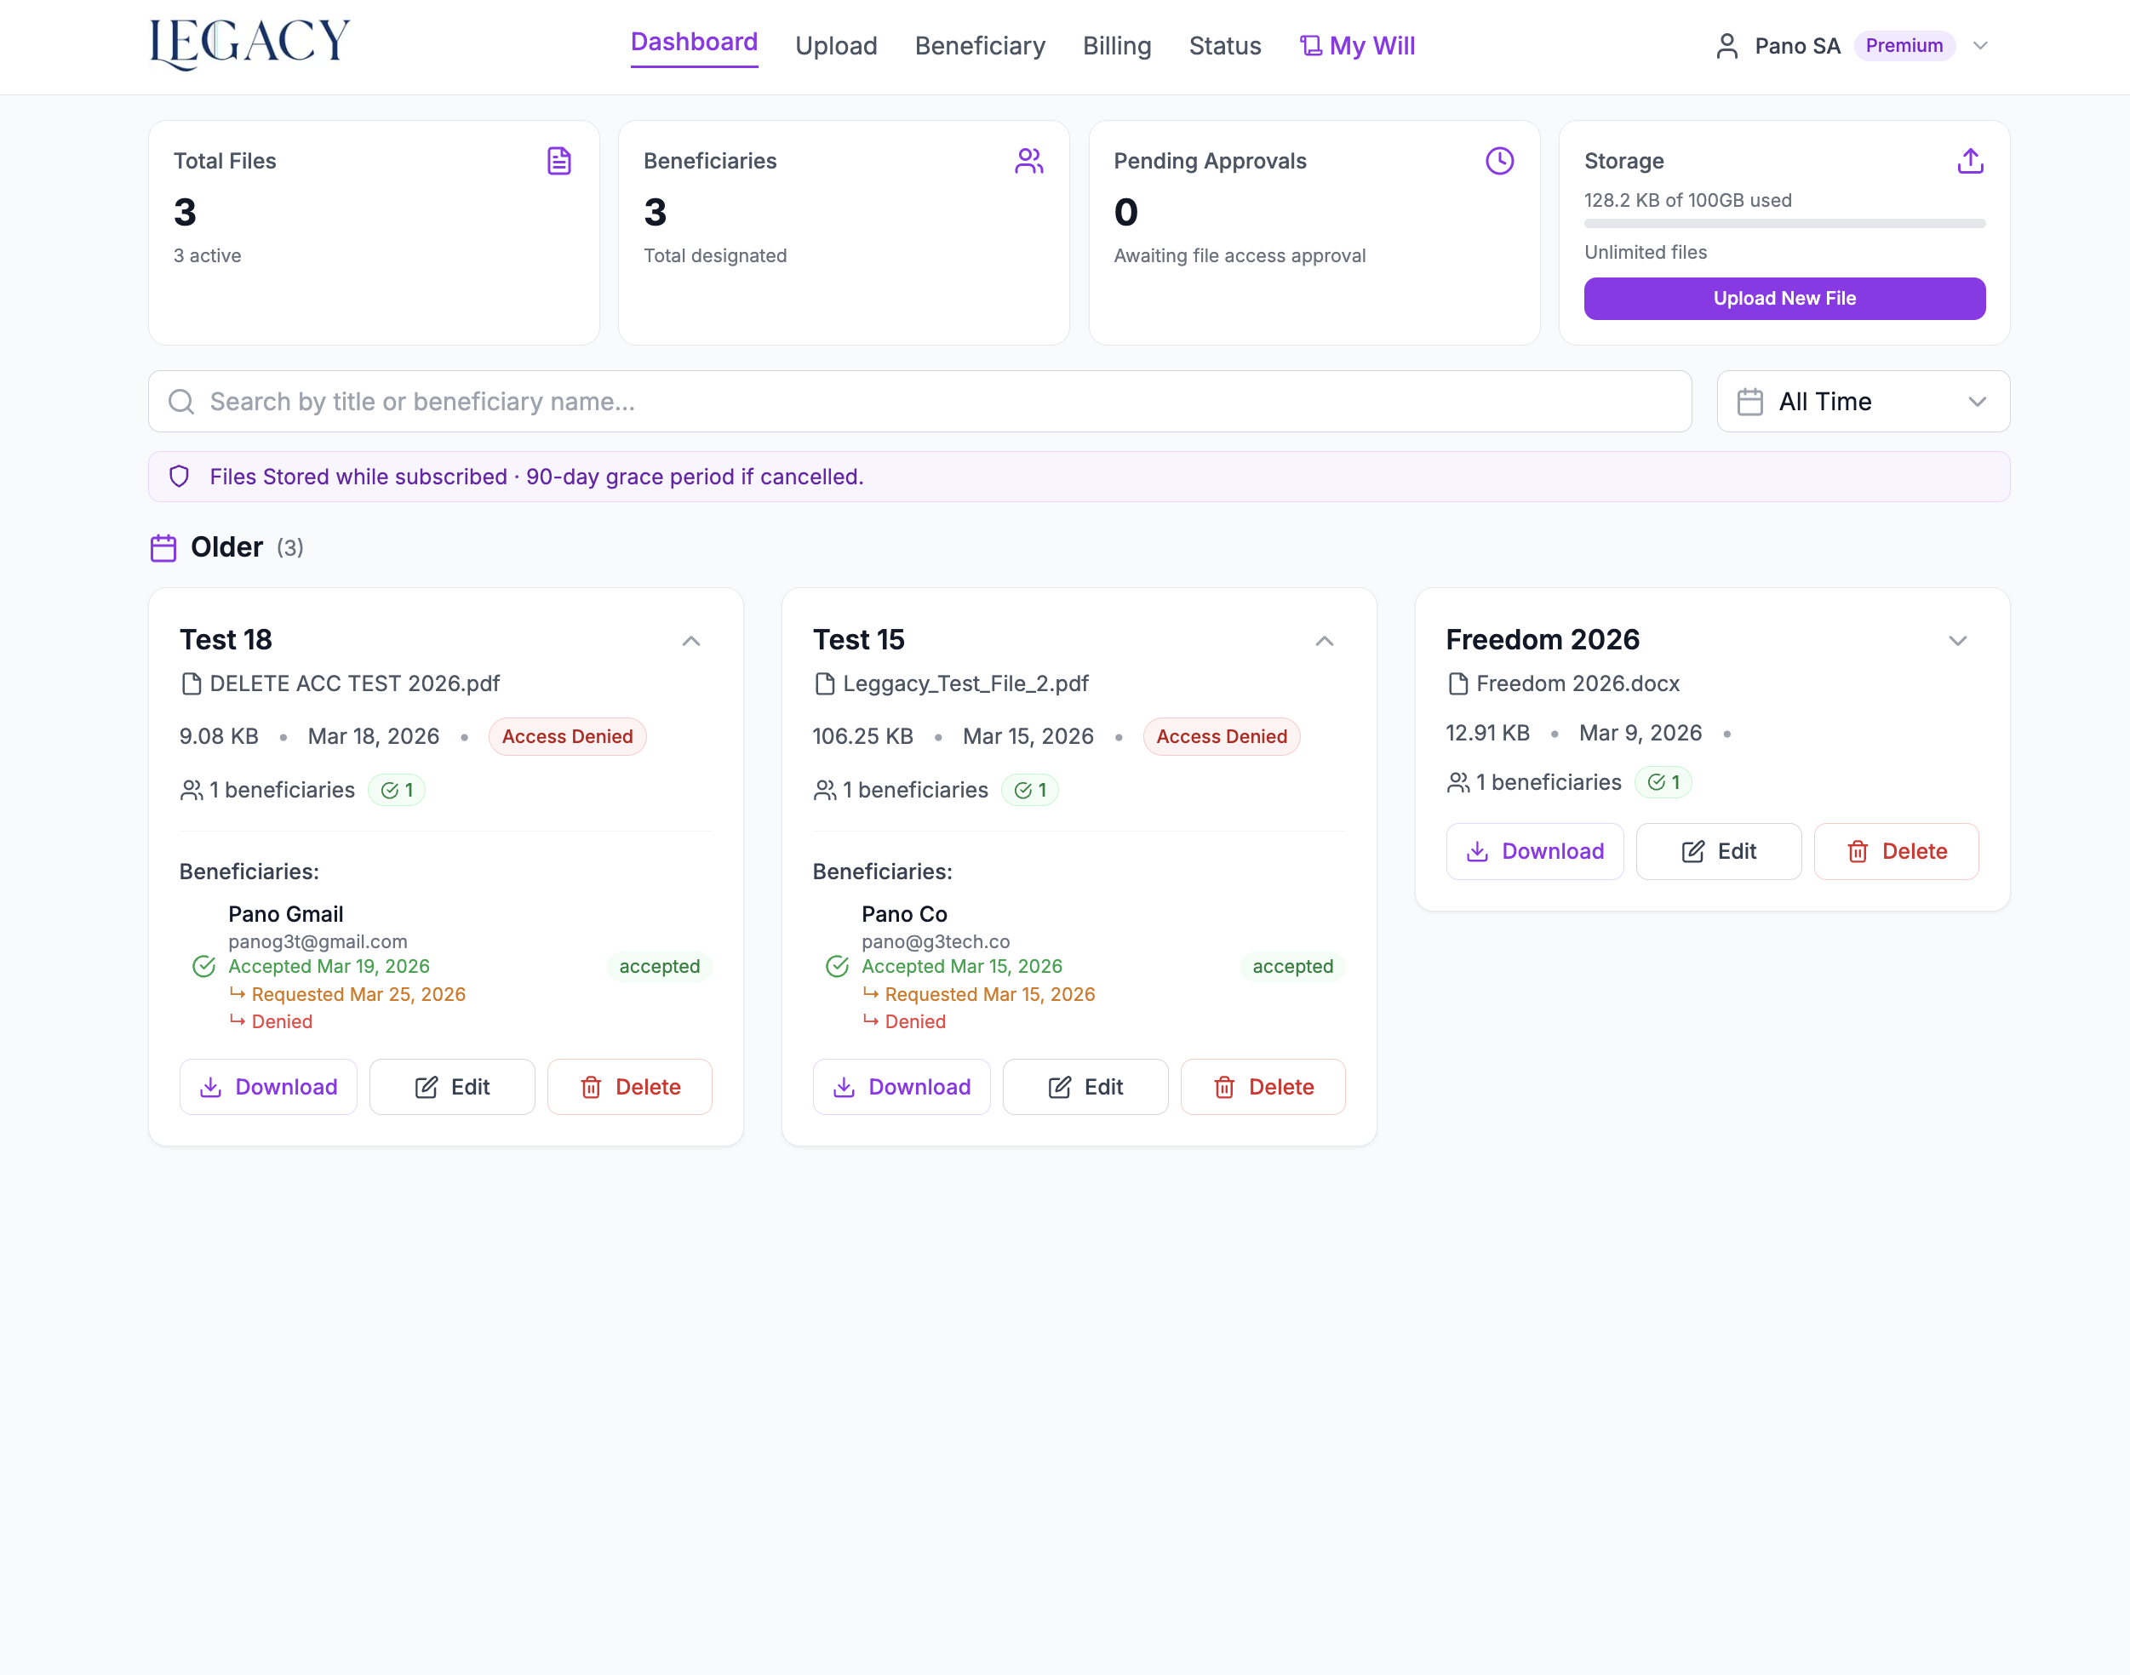2130x1675 pixels.
Task: Click the Beneficiaries people icon
Action: pyautogui.click(x=1028, y=161)
